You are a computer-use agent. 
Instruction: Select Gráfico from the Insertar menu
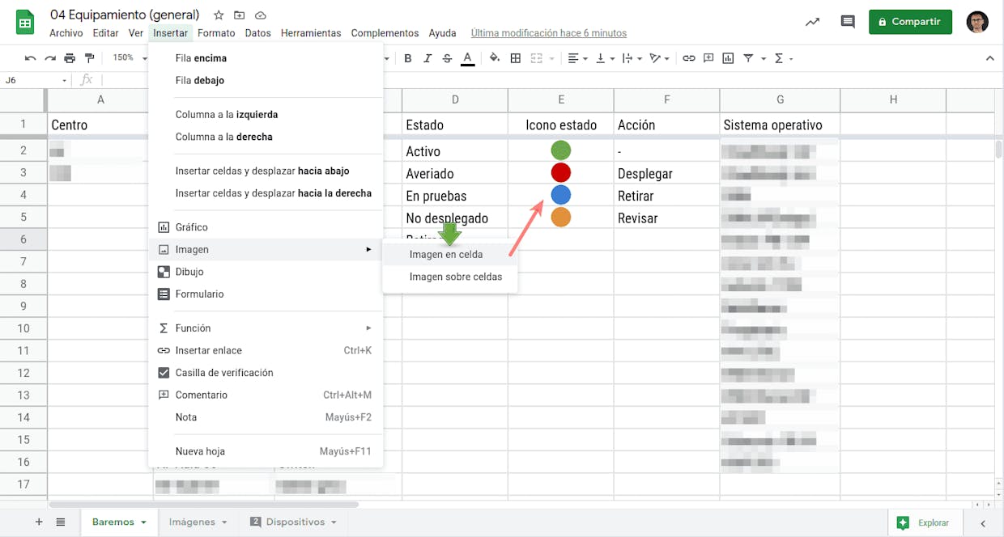click(266, 227)
